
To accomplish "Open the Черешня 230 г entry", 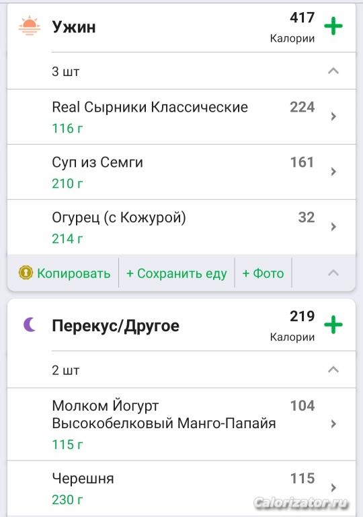I will 182,488.
